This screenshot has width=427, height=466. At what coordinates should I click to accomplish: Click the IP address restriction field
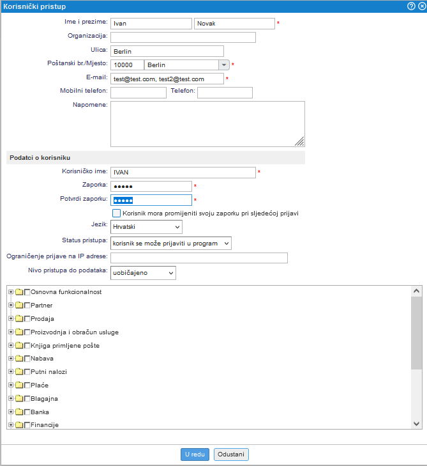[x=199, y=258]
